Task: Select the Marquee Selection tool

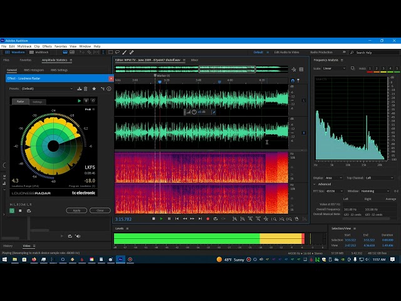Action: pos(110,52)
